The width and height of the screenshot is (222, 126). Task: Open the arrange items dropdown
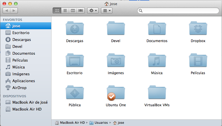106,11
